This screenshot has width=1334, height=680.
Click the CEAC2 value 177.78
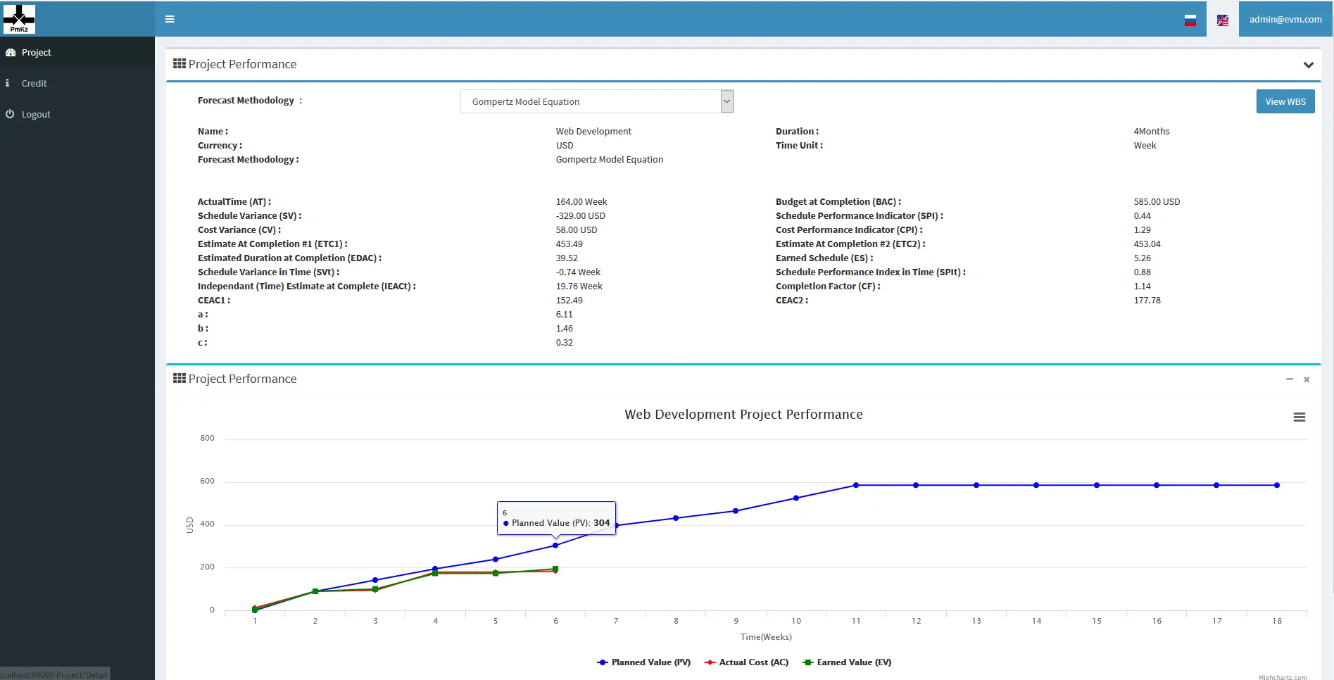tap(1147, 301)
